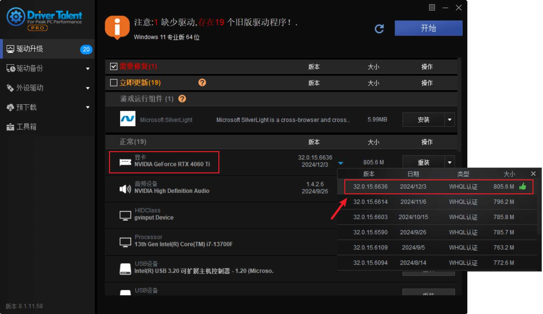Click the green thumbs-up recommended icon
The height and width of the screenshot is (314, 543).
(522, 186)
